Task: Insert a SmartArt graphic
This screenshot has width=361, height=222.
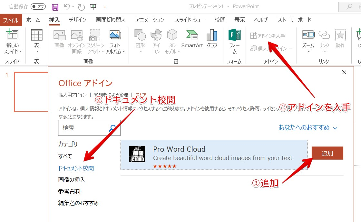Action: coord(192,38)
